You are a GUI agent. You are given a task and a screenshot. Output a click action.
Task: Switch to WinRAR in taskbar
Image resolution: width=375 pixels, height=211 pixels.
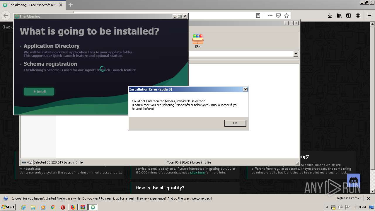coord(83,207)
